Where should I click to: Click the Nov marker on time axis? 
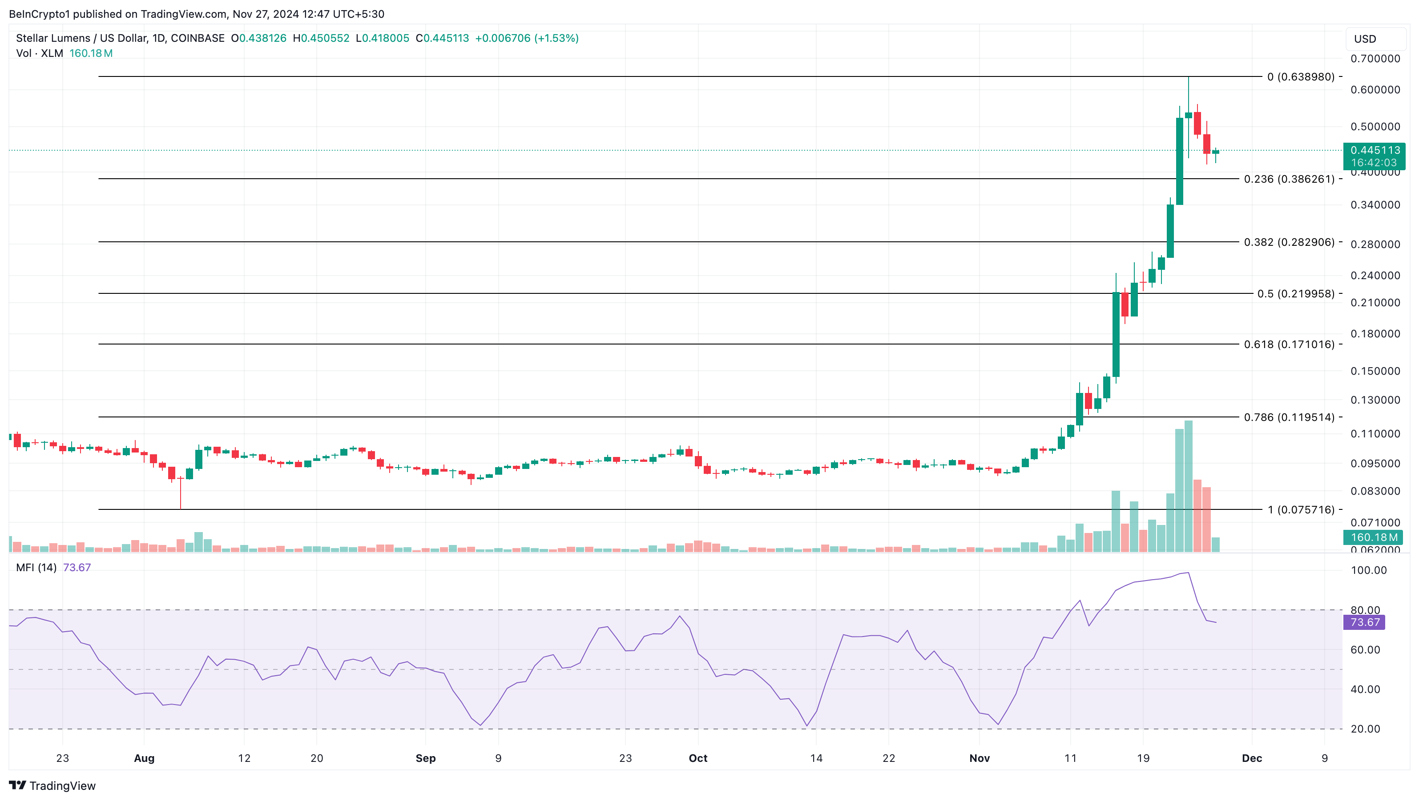click(980, 758)
